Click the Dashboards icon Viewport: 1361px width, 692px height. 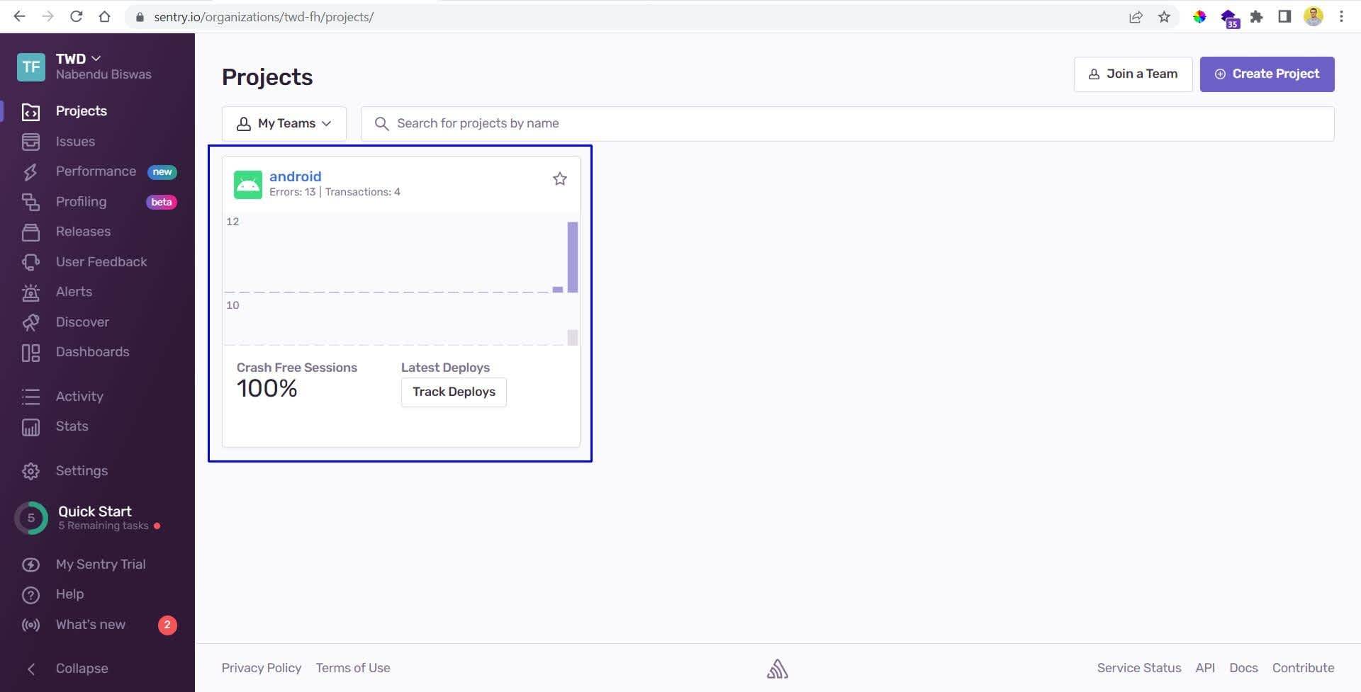point(30,353)
